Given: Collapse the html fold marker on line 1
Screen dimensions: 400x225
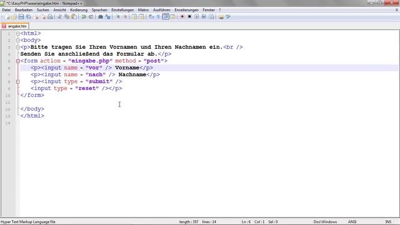Looking at the screenshot, I should [18, 33].
